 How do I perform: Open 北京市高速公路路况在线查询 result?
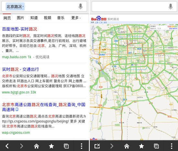pos(44,107)
